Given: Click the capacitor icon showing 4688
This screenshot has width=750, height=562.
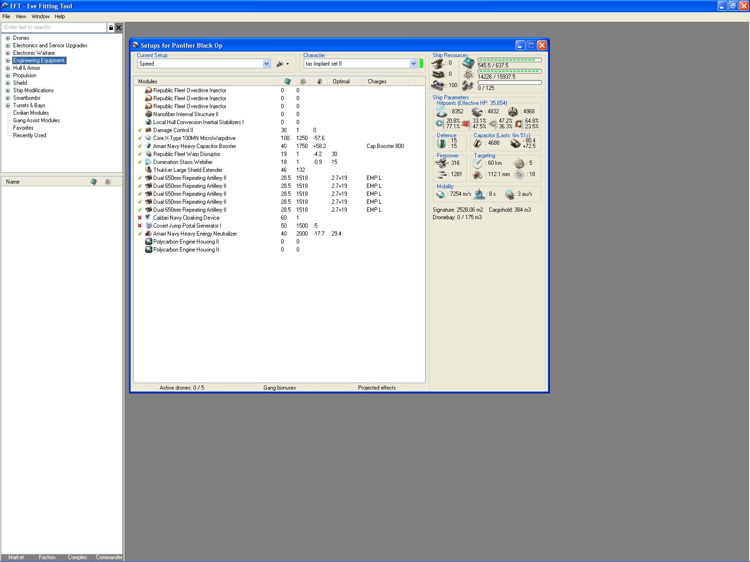Looking at the screenshot, I should (478, 143).
